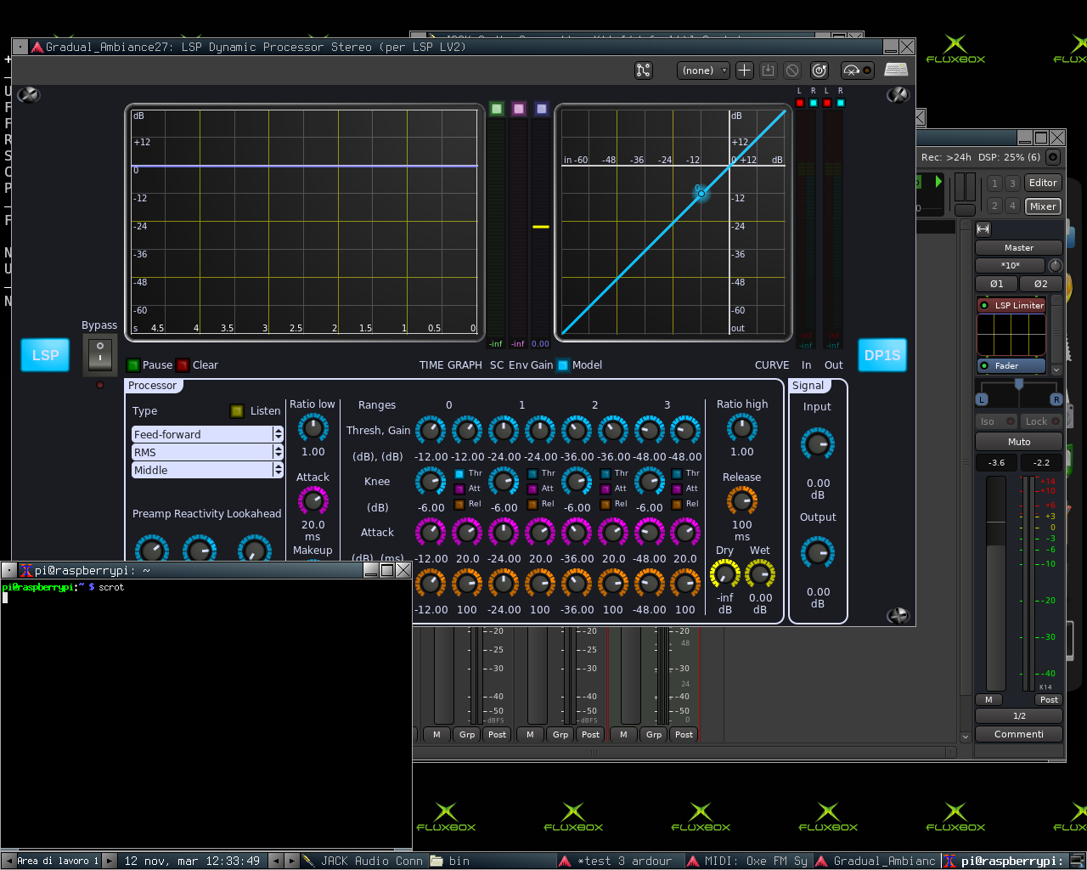
Task: Toggle the Iso solo-isolate button
Action: pyautogui.click(x=996, y=421)
